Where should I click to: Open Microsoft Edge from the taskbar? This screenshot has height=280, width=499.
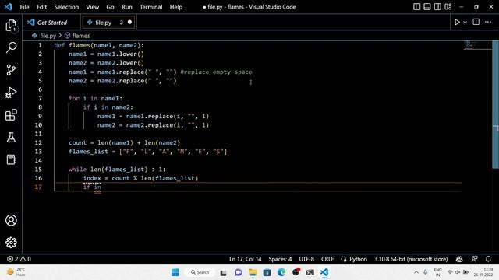click(281, 272)
